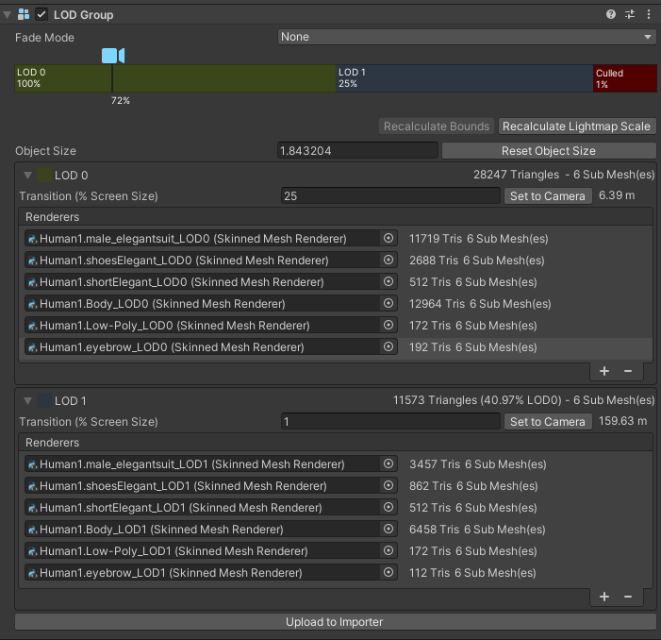661x640 pixels.
Task: Pick object for Body_LOD0 renderer
Action: [x=388, y=304]
